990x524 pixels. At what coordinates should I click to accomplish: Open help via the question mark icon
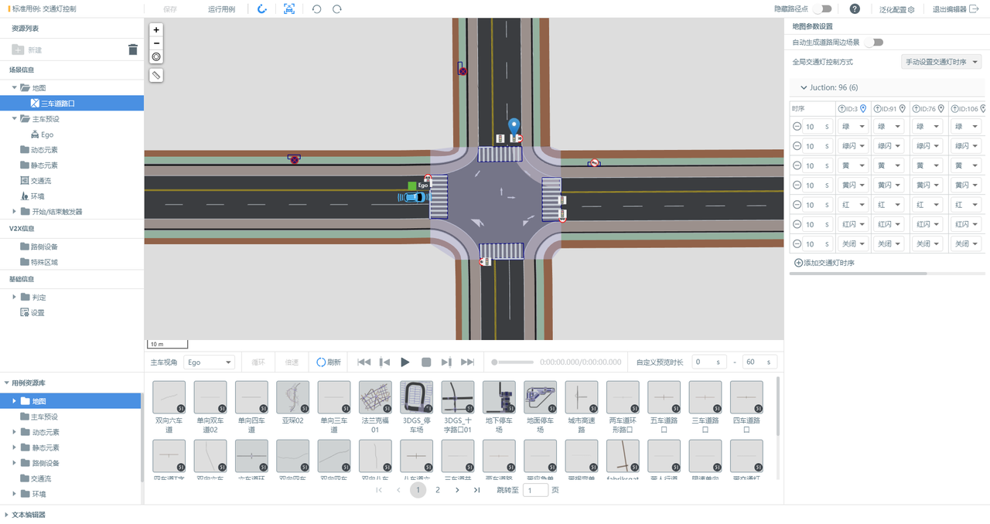point(855,9)
